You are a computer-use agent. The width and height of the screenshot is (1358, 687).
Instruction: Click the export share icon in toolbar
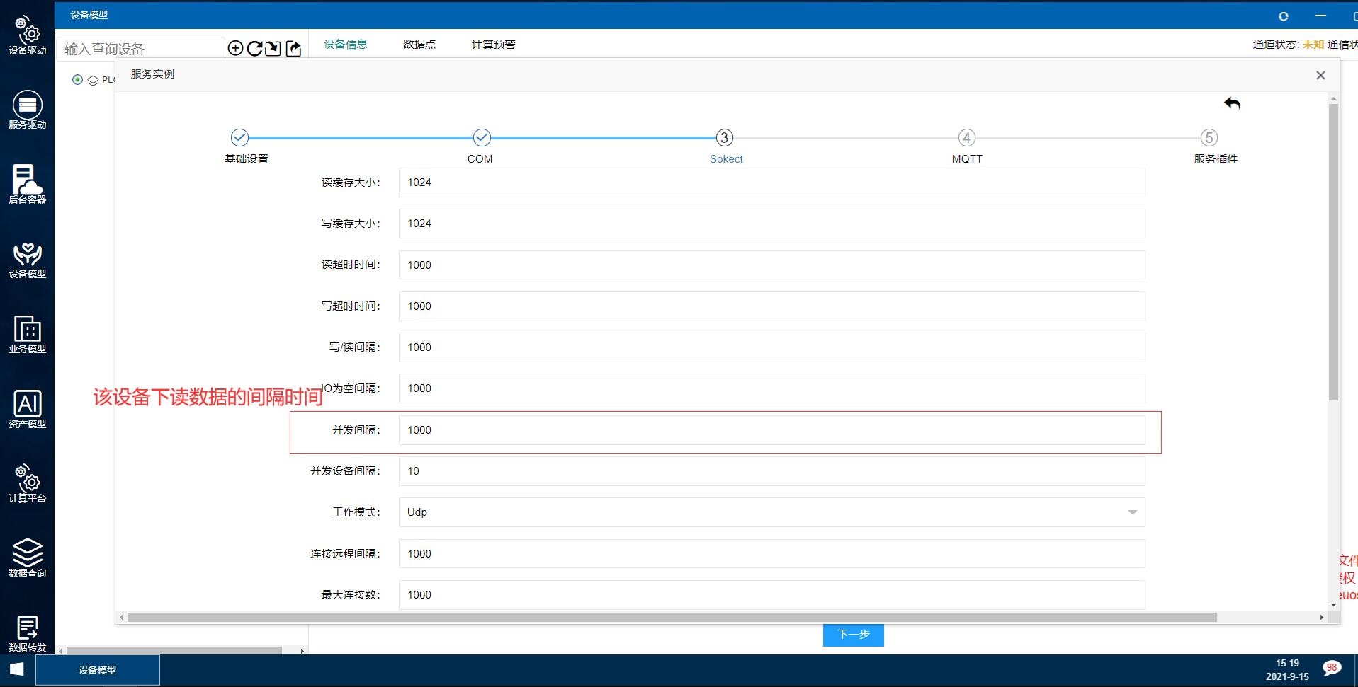click(293, 48)
